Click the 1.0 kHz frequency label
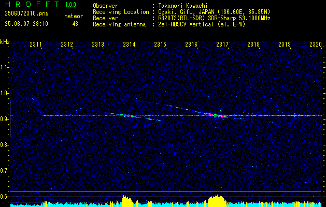The image size is (326, 207). (4, 93)
